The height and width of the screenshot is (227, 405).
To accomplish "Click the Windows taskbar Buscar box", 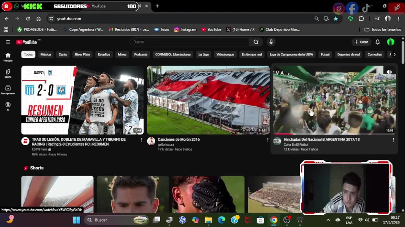I will (117, 220).
